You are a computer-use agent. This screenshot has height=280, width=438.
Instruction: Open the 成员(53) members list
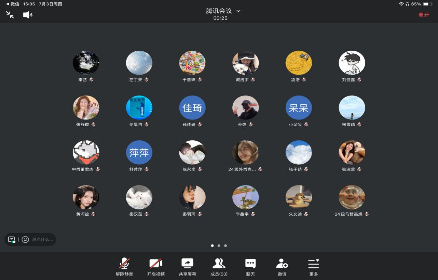(219, 267)
